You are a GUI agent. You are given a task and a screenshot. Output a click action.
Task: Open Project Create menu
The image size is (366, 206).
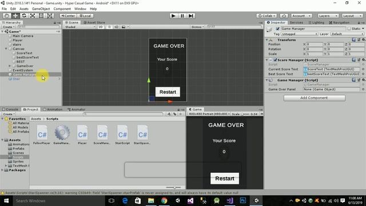click(x=9, y=114)
